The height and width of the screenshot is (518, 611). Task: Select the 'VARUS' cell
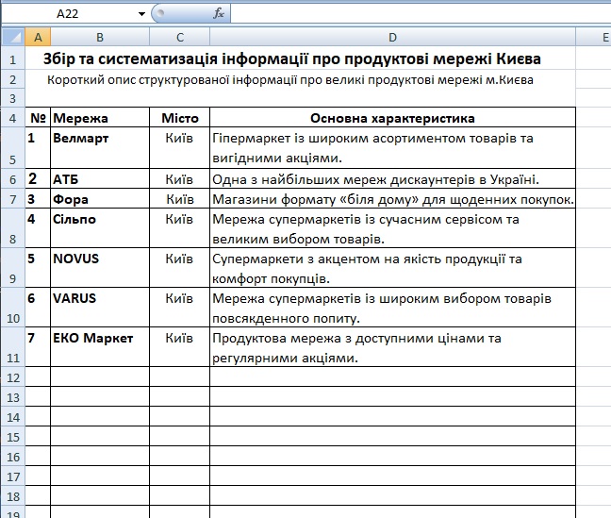[x=100, y=308]
